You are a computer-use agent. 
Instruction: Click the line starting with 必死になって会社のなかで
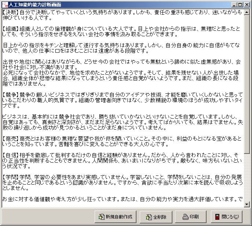(121, 73)
